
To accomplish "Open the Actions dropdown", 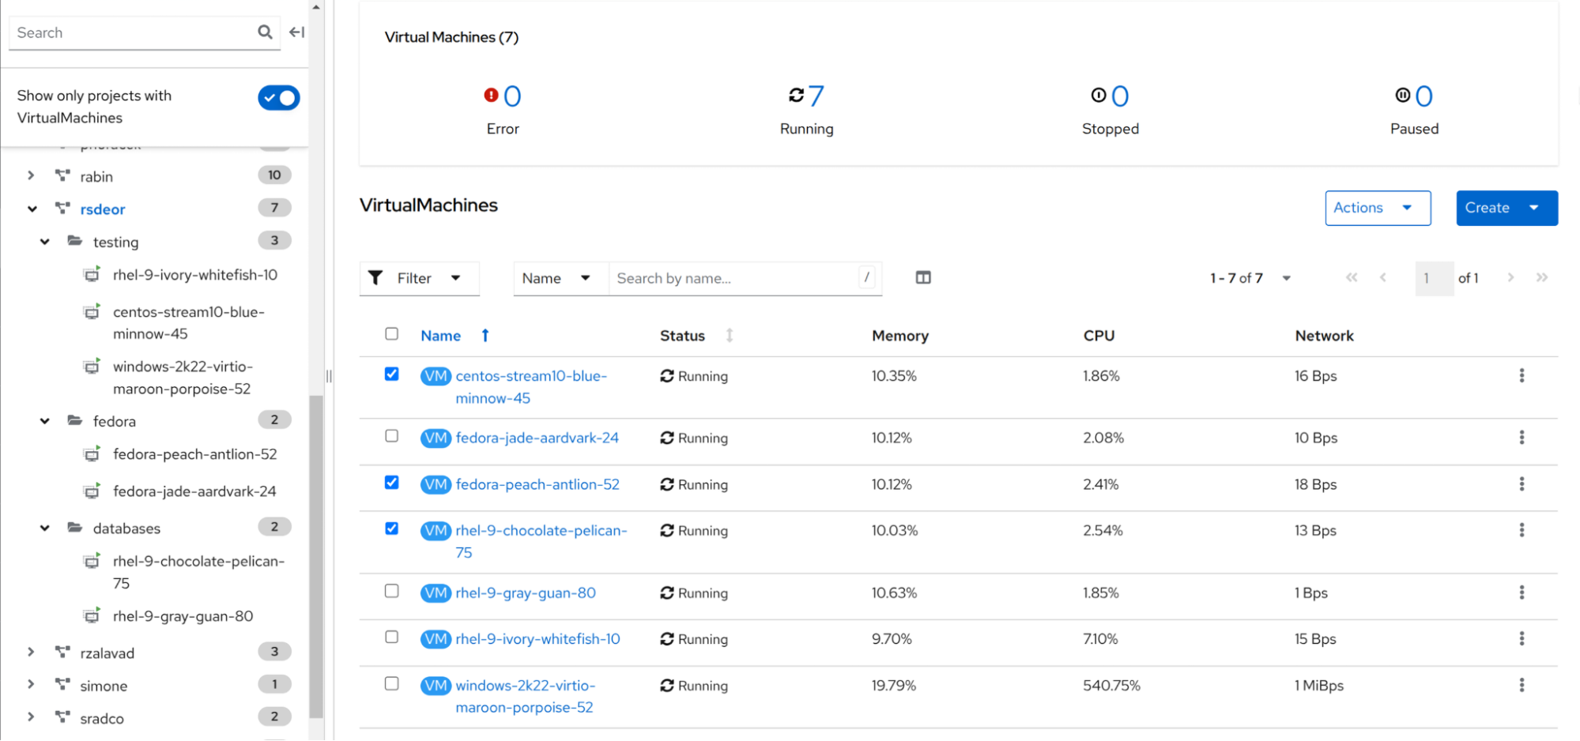I will coord(1377,208).
